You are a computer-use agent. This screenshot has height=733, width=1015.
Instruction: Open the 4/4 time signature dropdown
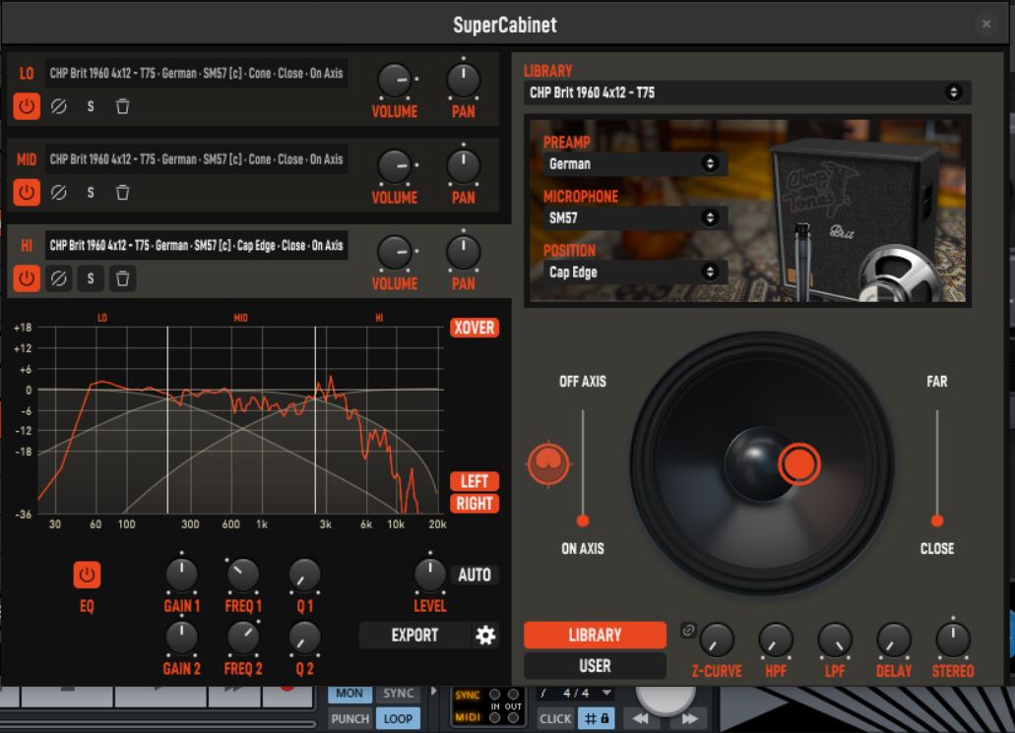pos(576,693)
